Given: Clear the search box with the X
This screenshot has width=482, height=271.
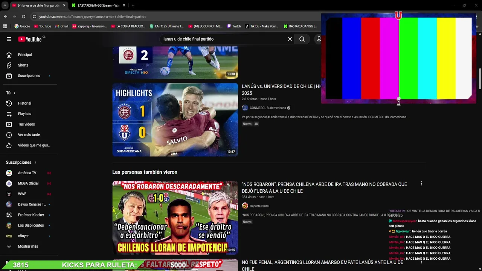Looking at the screenshot, I should click(x=290, y=39).
